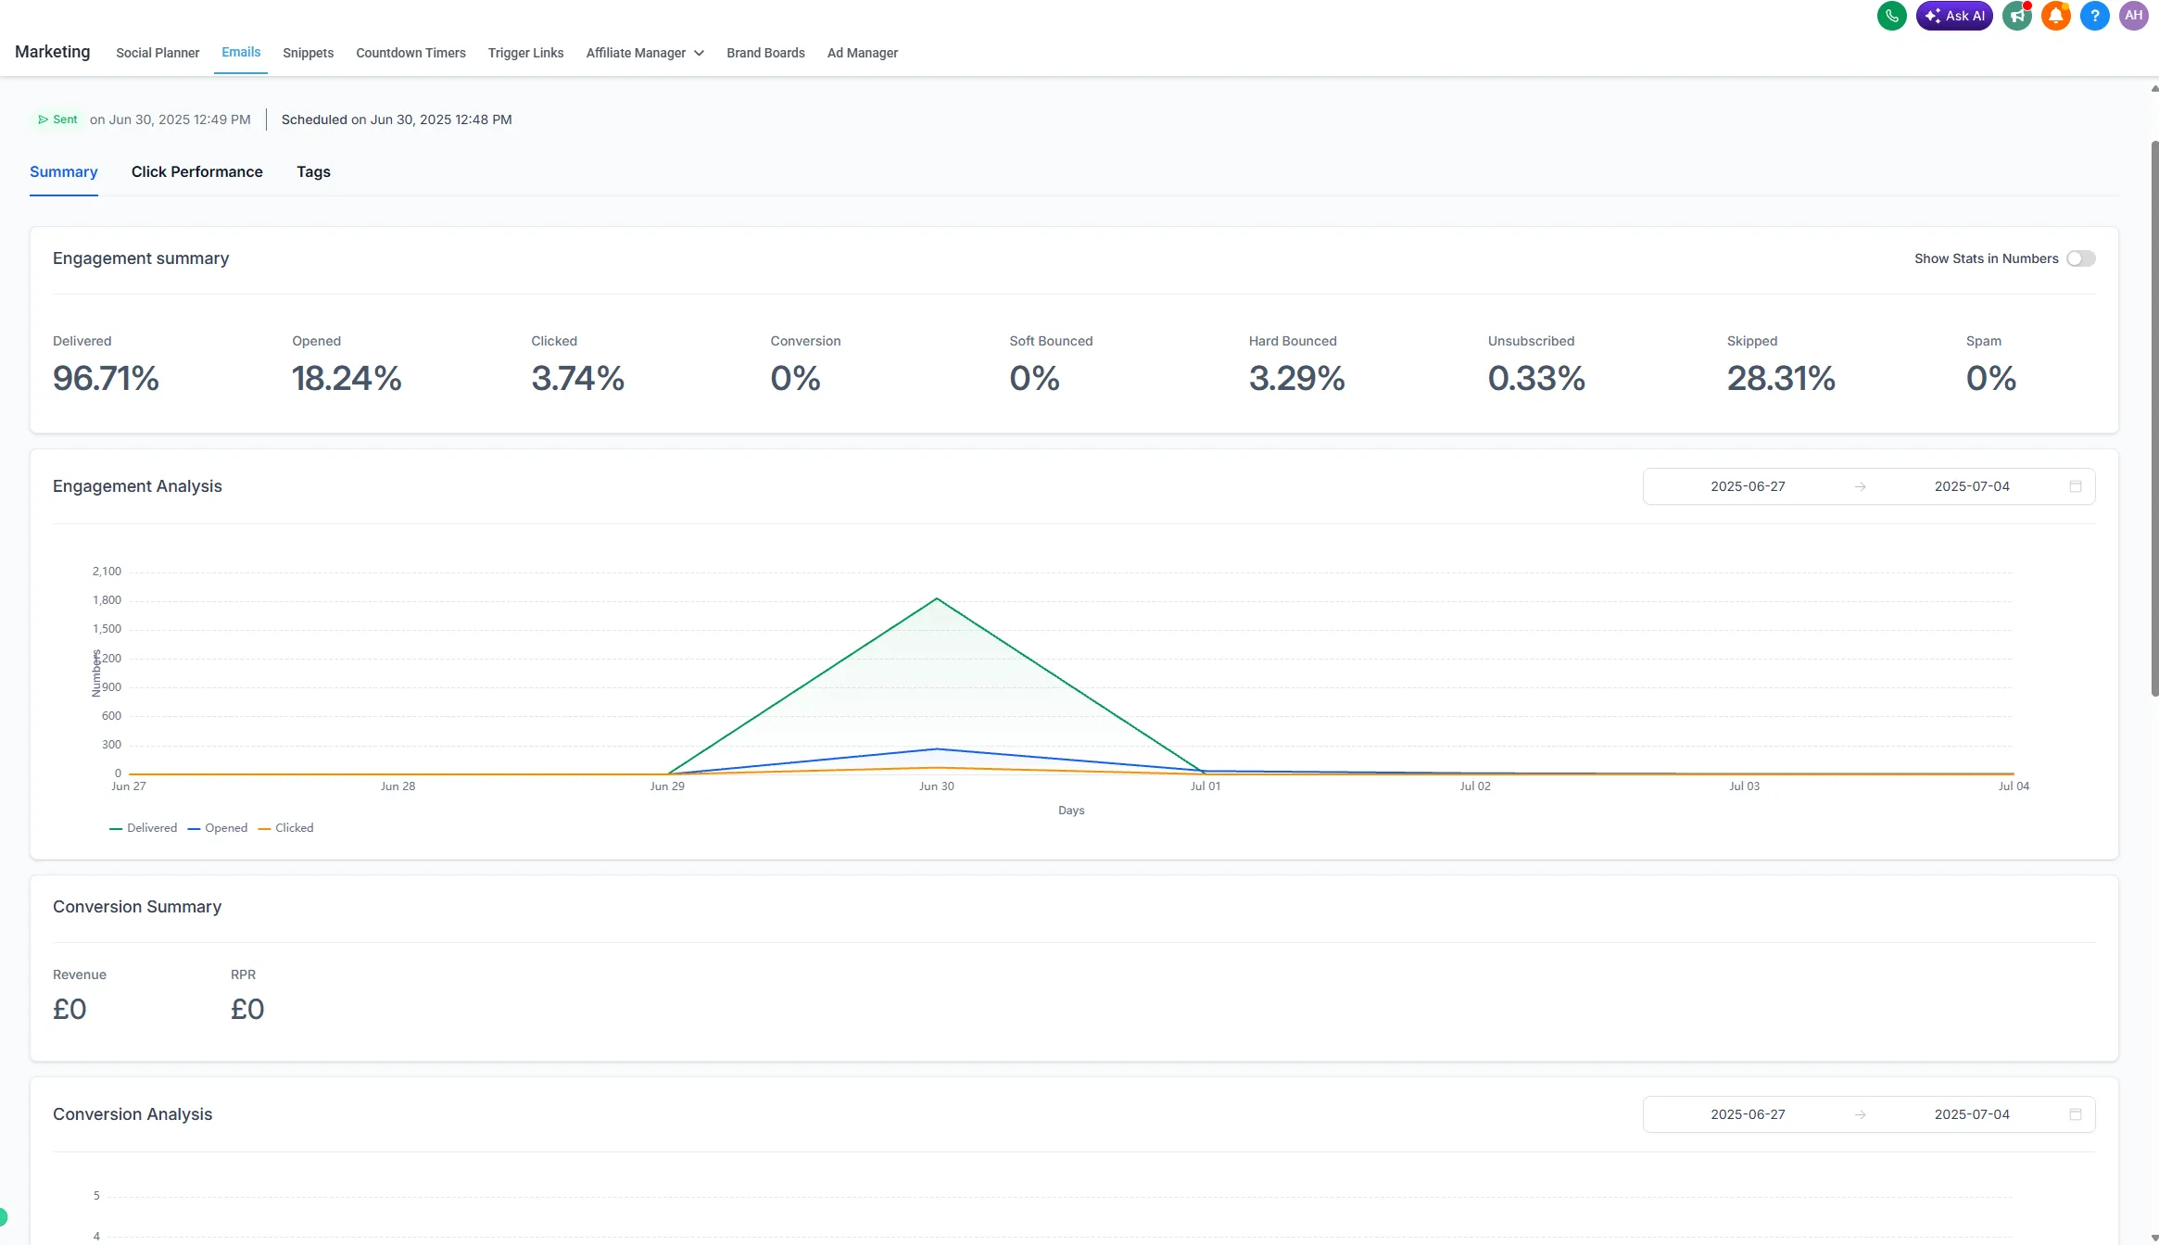This screenshot has height=1245, width=2159.
Task: Toggle the Clicked legend series
Action: [x=285, y=828]
